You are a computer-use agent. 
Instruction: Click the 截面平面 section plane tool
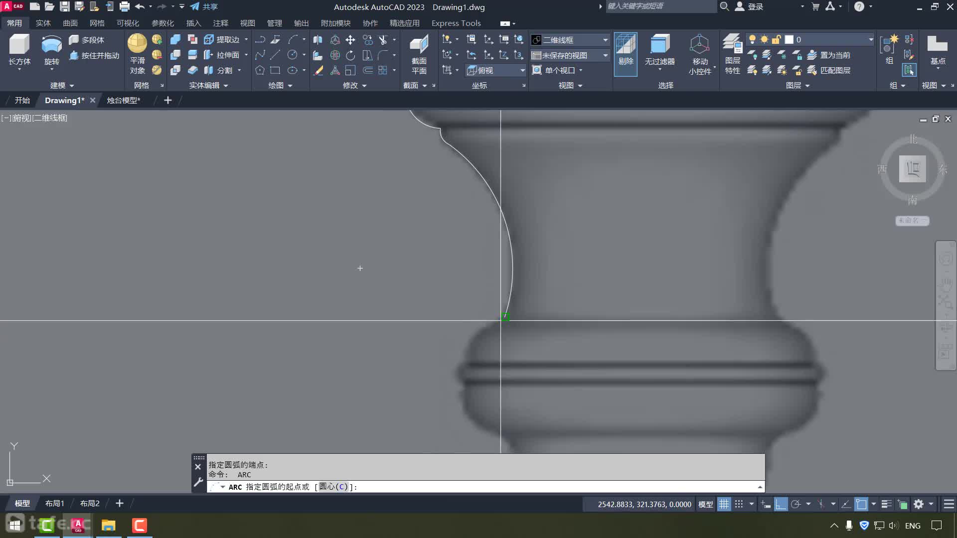pyautogui.click(x=419, y=54)
